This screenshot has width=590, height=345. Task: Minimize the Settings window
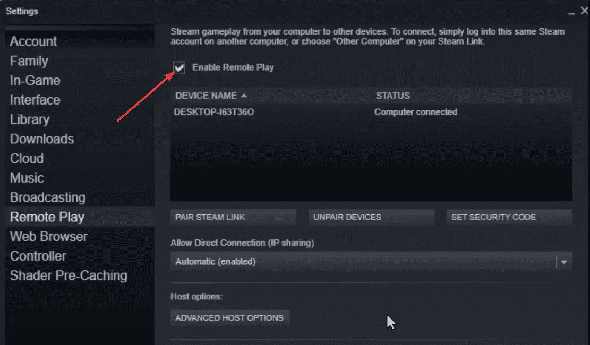pos(571,12)
